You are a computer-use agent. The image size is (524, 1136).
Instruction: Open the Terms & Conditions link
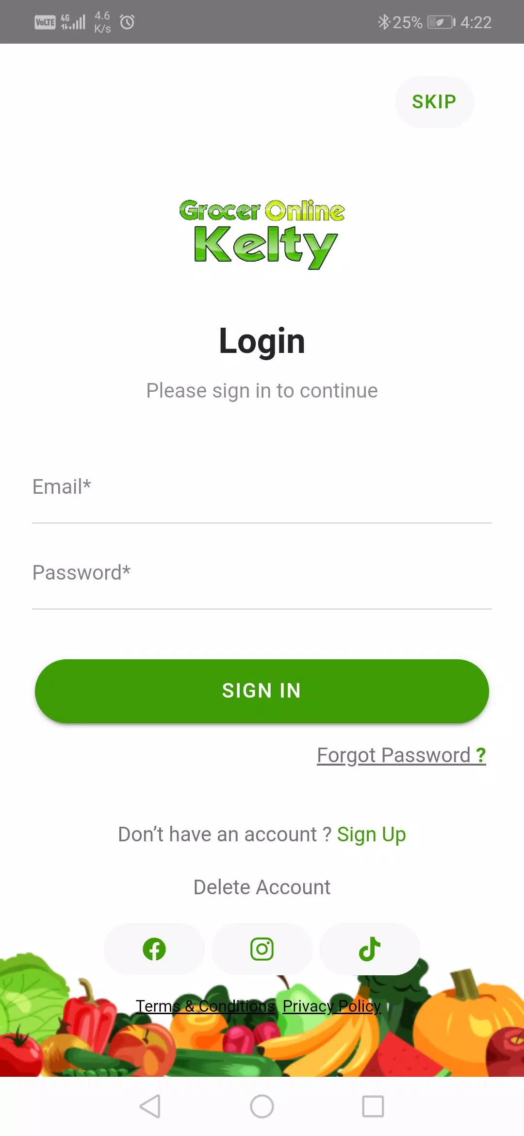(x=205, y=1006)
